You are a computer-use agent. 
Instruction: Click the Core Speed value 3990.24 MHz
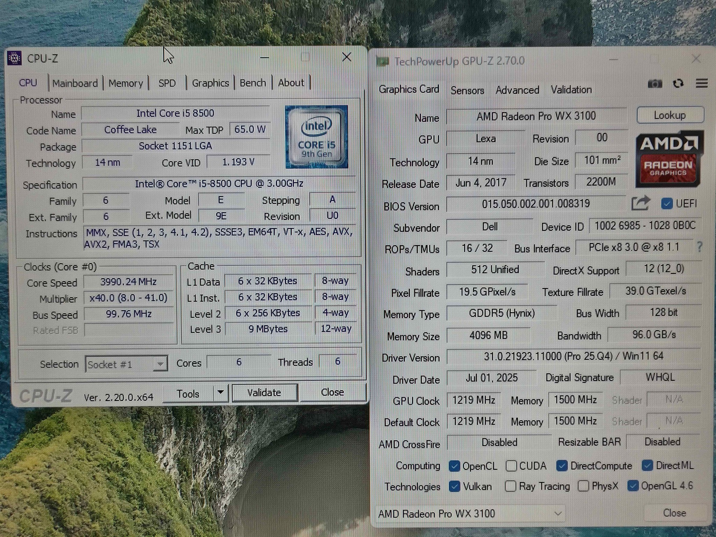pos(129,282)
